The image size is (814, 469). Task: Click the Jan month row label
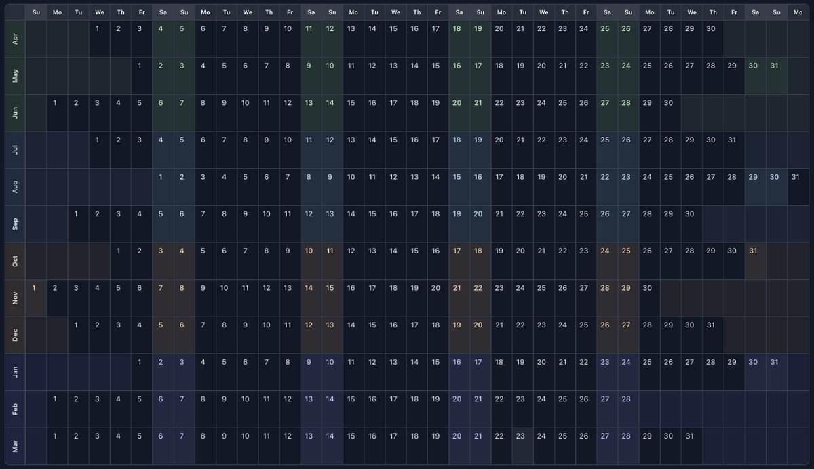(x=15, y=372)
